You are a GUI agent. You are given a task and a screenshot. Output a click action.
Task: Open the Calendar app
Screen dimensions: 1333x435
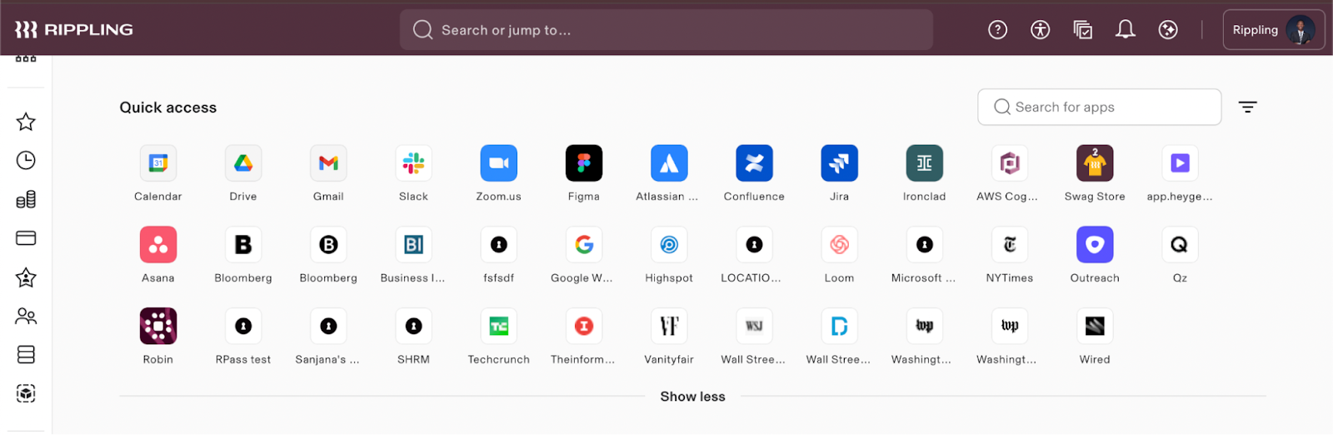point(158,163)
